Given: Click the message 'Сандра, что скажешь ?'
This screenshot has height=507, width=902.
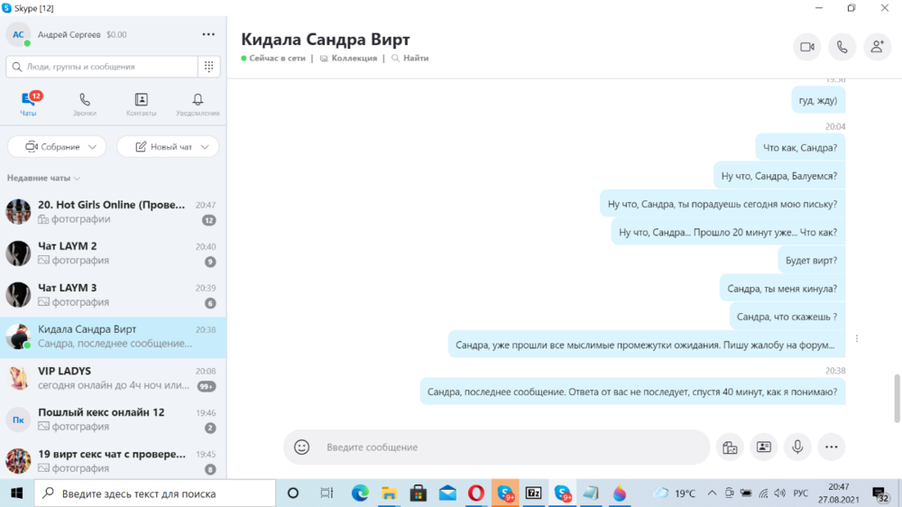Looking at the screenshot, I should 787,317.
